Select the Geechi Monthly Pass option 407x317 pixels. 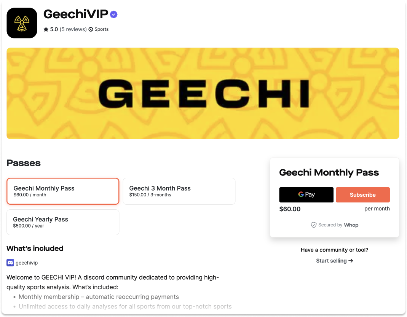(63, 191)
